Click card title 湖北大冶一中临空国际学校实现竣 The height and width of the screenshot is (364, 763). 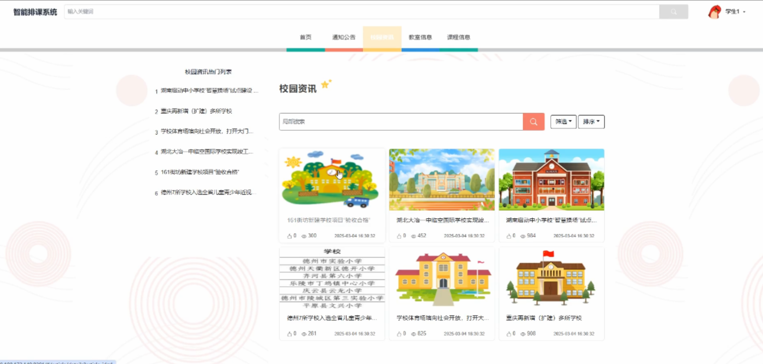(x=443, y=220)
